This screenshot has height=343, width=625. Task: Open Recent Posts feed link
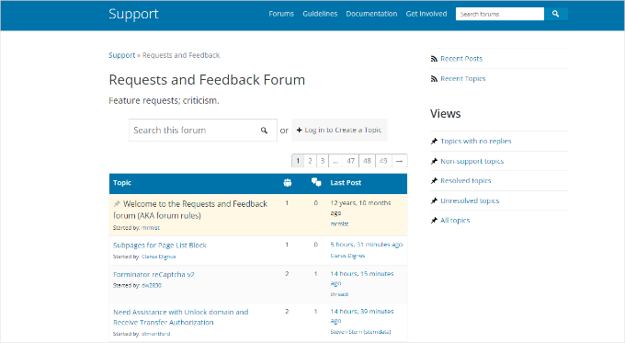pos(461,59)
